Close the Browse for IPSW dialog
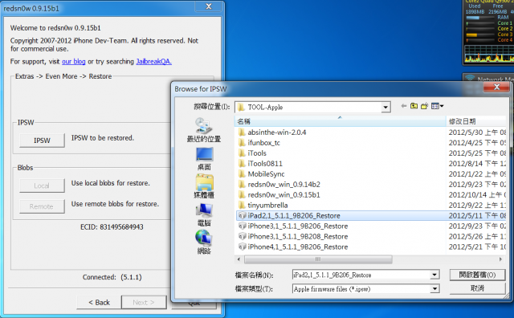Viewport: 514px width, 318px height. coord(496,88)
